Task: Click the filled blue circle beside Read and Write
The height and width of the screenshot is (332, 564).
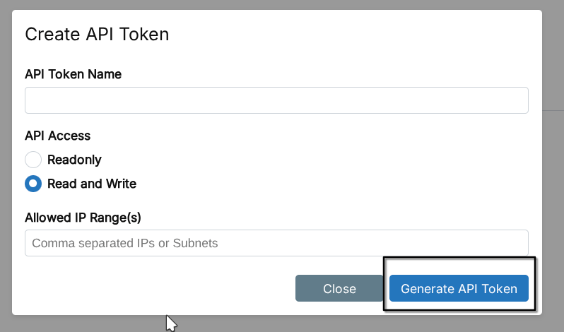Action: (33, 184)
